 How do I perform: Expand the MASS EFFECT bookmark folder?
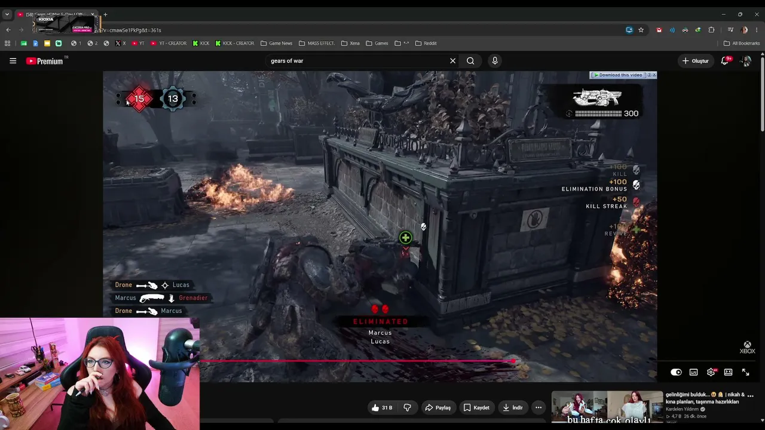click(x=317, y=43)
